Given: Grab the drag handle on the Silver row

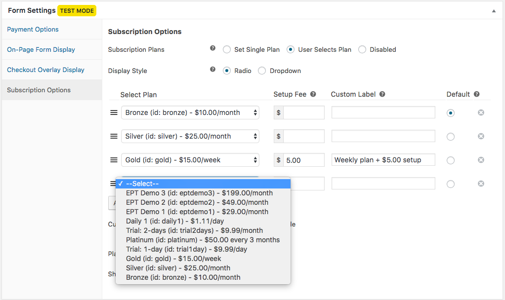Looking at the screenshot, I should 114,136.
